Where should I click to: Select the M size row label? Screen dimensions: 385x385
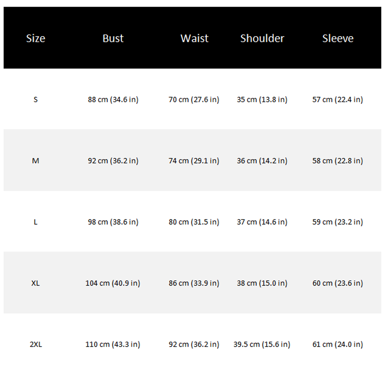click(x=36, y=161)
